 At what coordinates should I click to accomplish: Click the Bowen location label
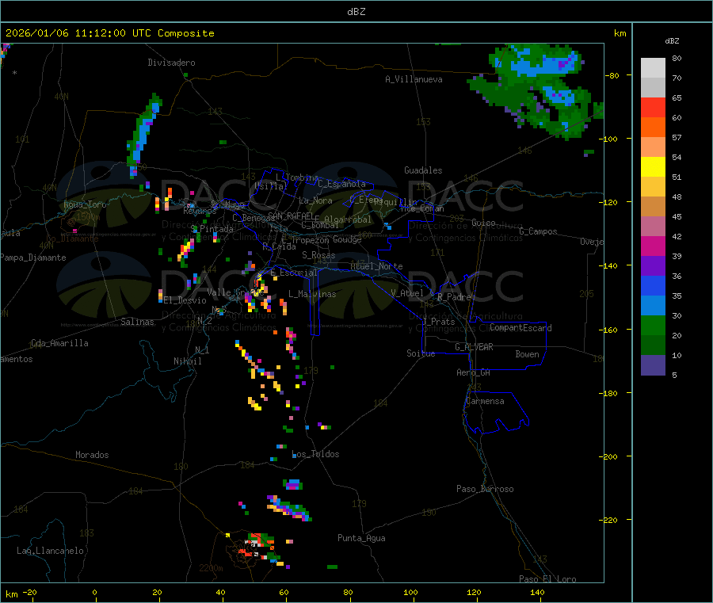coord(527,354)
